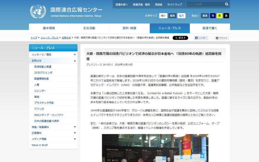Click the ニュース・プレス sidebar header
Image resolution: width=259 pixels, height=162 pixels.
pos(53,48)
